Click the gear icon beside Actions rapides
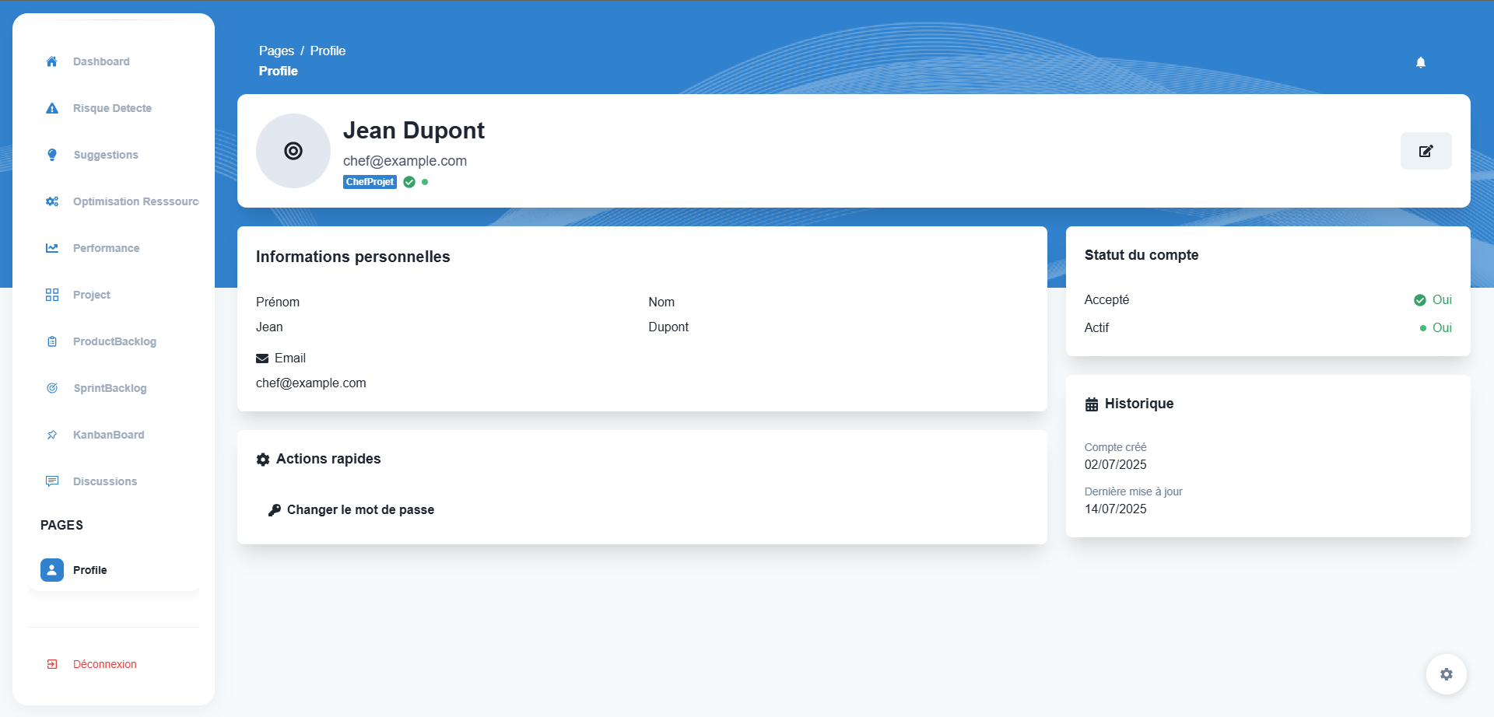This screenshot has height=717, width=1494. coord(263,460)
